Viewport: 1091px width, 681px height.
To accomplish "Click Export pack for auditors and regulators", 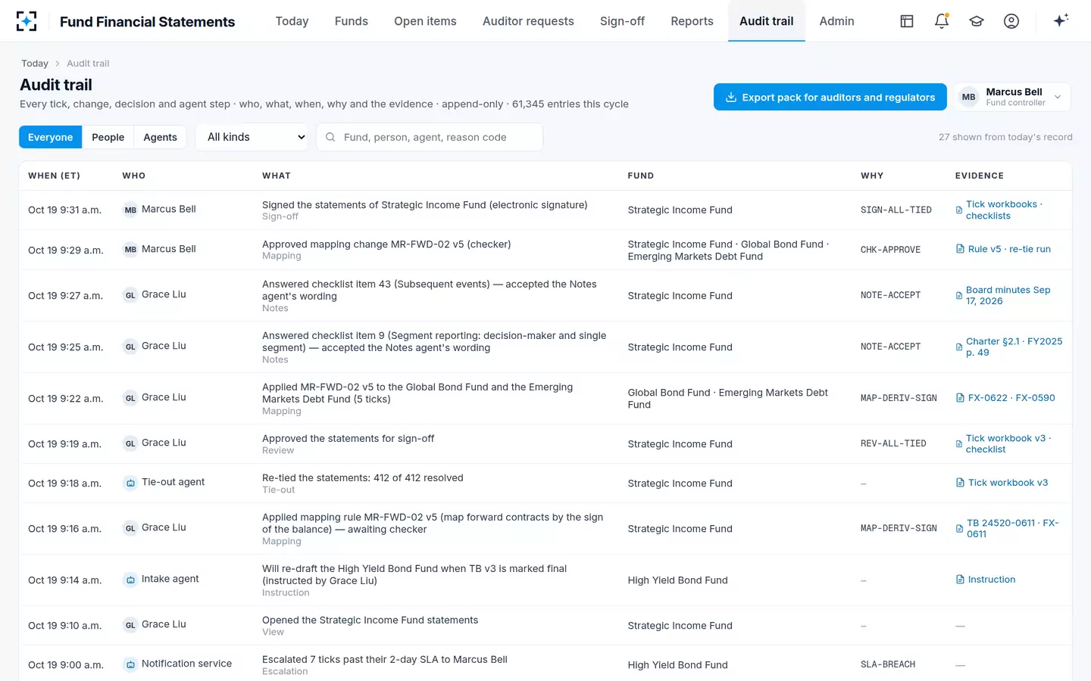I will coord(830,97).
